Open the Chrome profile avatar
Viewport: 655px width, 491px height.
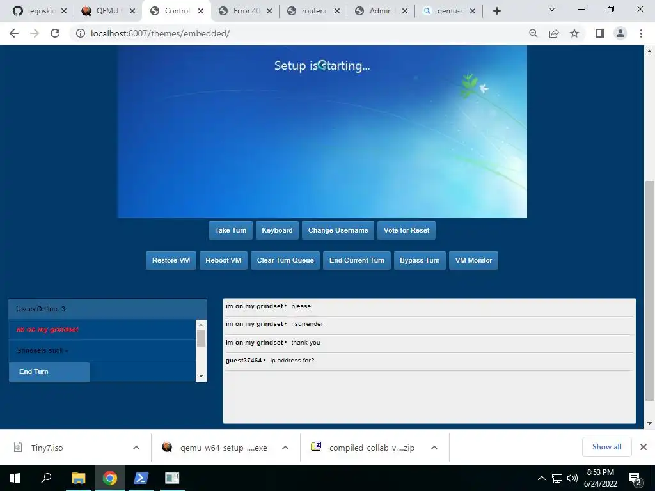pyautogui.click(x=620, y=33)
